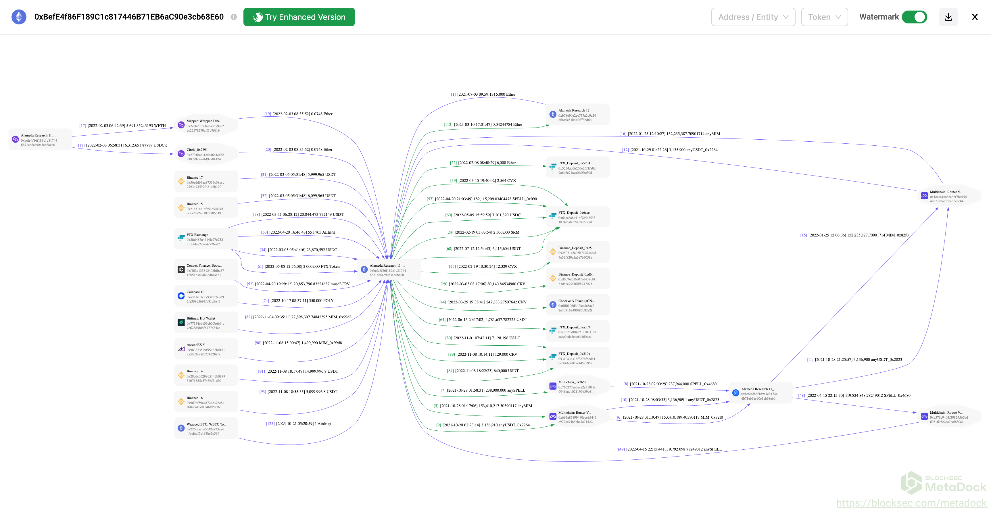Click the info icon beside the address

tap(233, 17)
